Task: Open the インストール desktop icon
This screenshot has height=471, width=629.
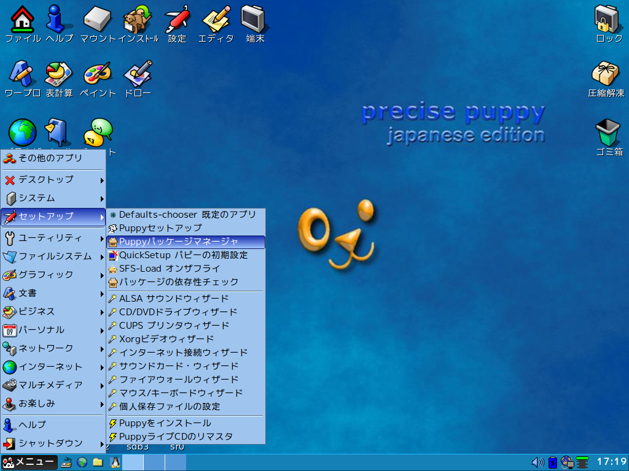Action: pyautogui.click(x=138, y=19)
